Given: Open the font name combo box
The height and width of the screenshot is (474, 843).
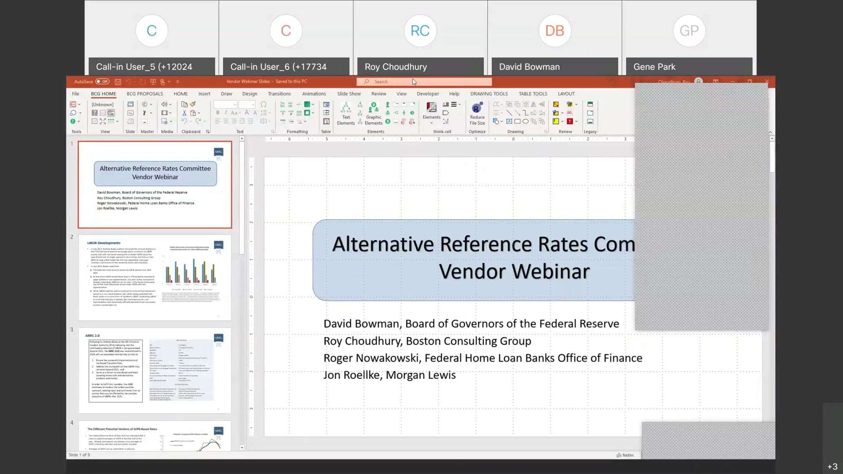Looking at the screenshot, I should tap(225, 105).
